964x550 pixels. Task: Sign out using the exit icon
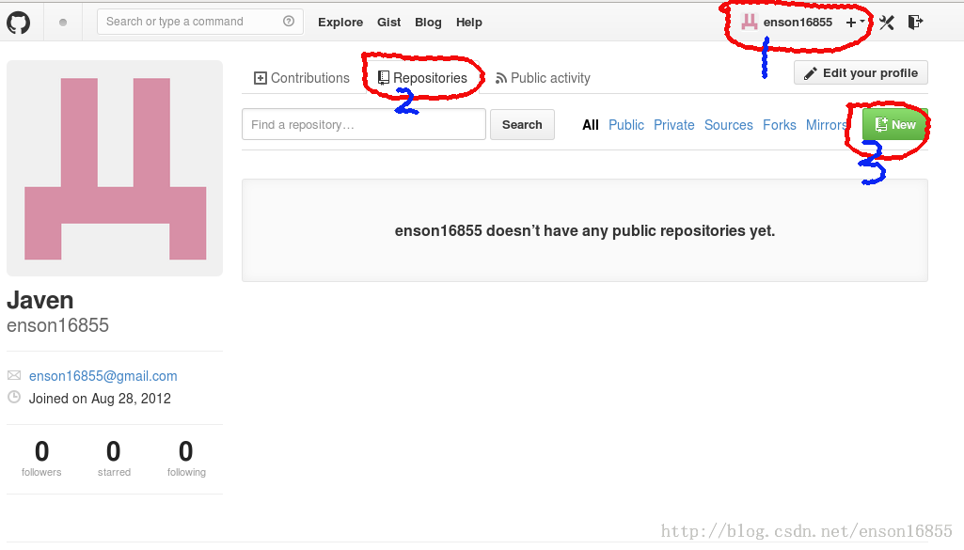[915, 23]
